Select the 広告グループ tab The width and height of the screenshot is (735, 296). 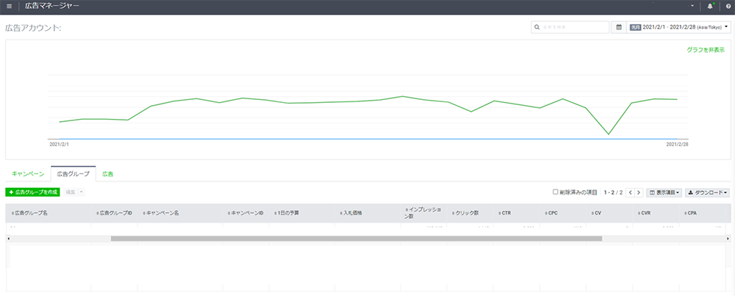(73, 174)
